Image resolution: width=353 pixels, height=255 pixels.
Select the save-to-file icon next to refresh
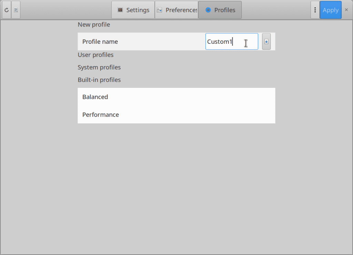[x=16, y=10]
